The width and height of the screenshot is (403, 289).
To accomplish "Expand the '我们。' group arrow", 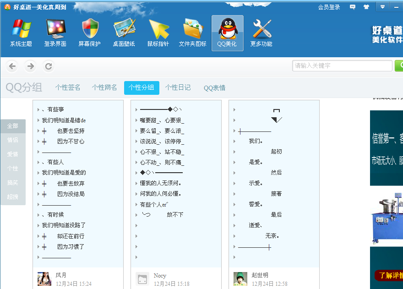I will [x=234, y=141].
